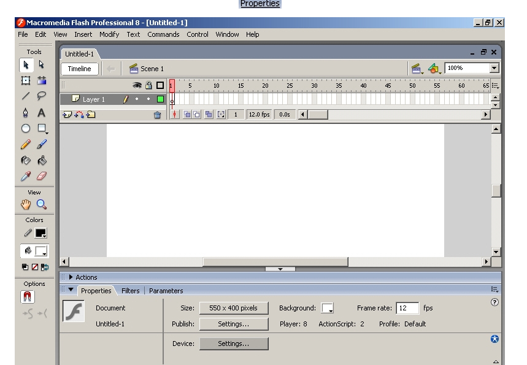Collapse the Properties panel arrow

click(x=71, y=290)
